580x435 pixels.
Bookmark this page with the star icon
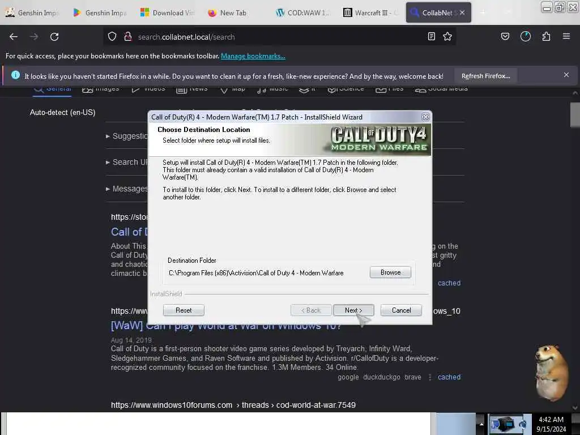[447, 36]
